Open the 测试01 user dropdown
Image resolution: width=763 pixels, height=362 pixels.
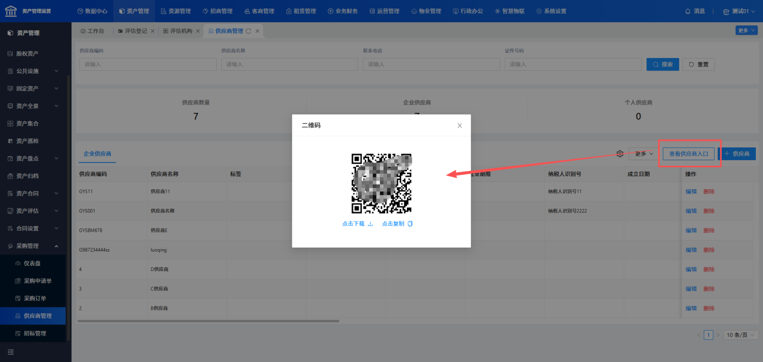739,11
